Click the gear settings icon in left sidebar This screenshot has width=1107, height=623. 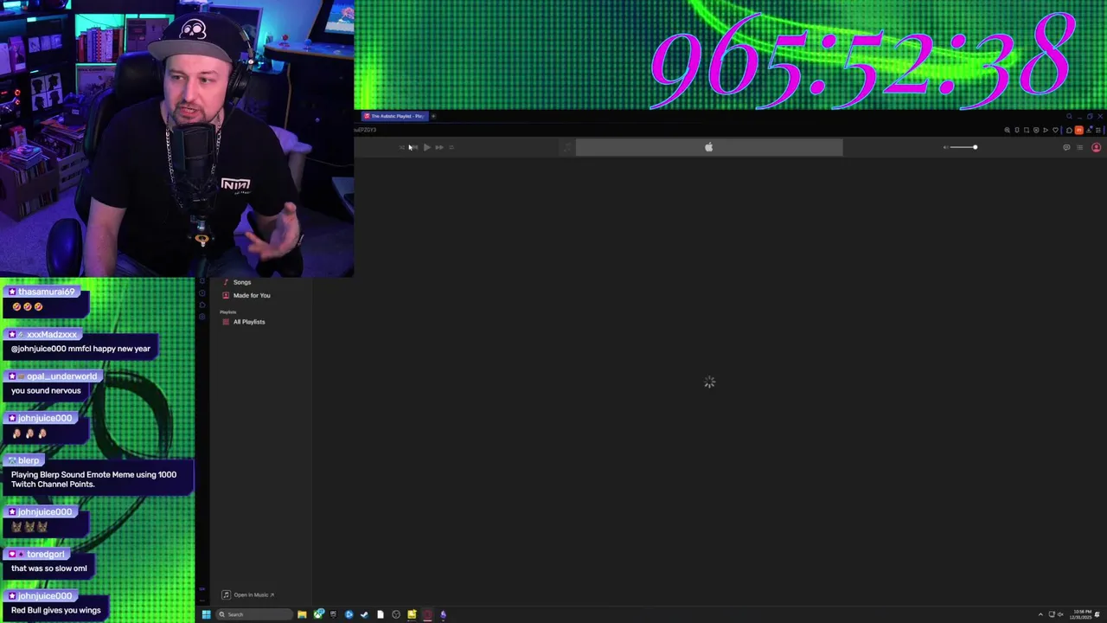[202, 317]
